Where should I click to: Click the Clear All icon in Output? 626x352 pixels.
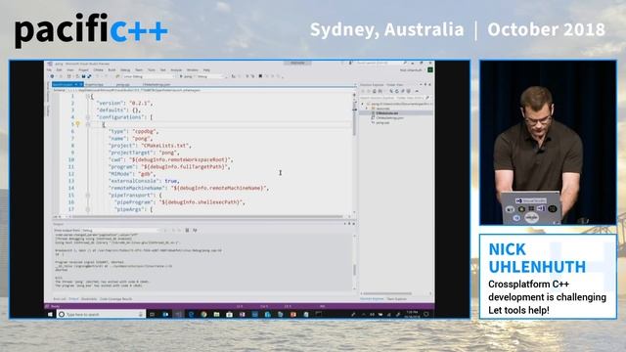click(x=187, y=231)
